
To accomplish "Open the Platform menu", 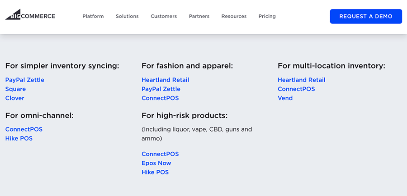I will pos(93,16).
